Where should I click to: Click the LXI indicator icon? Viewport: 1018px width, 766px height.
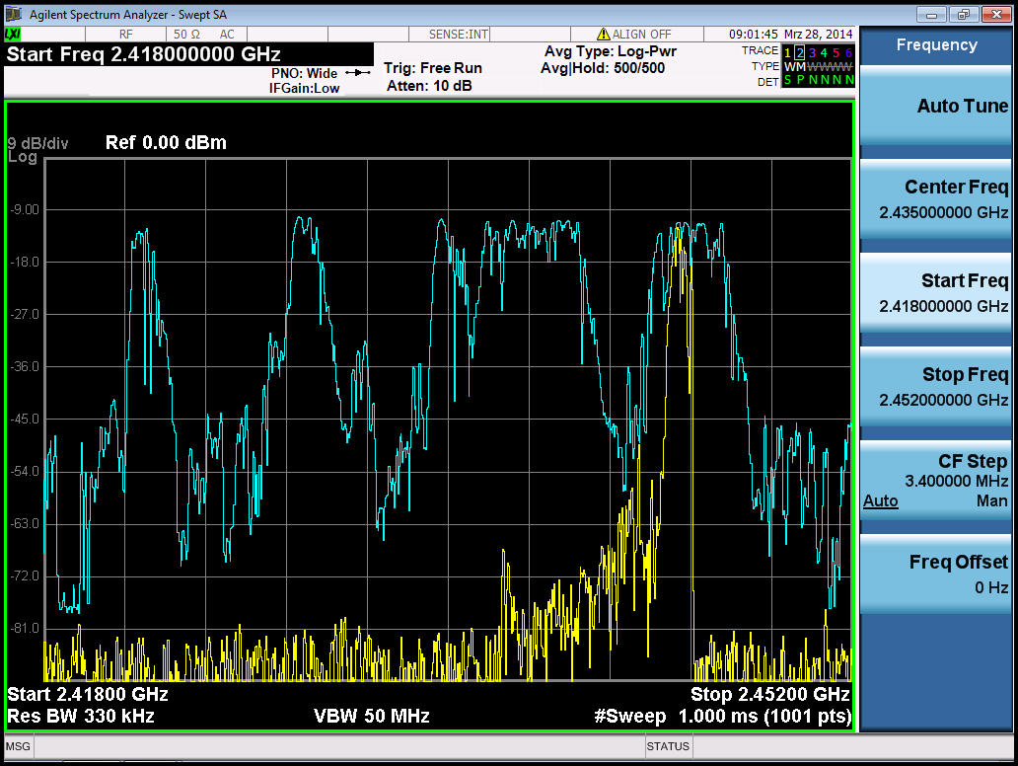(x=14, y=35)
